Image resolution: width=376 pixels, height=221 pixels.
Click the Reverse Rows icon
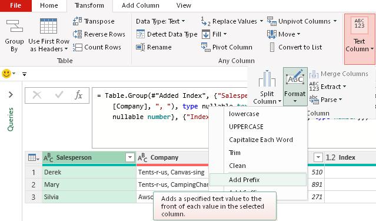pos(78,34)
